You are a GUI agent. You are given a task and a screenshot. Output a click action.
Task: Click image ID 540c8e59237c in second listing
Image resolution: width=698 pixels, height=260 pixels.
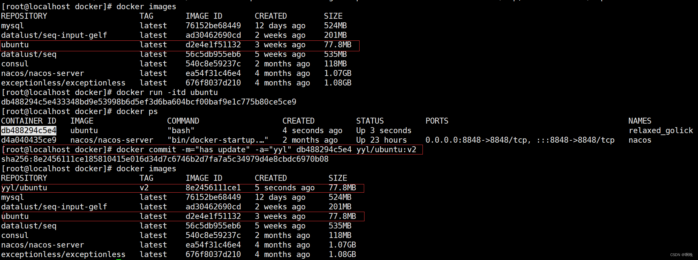pos(213,235)
